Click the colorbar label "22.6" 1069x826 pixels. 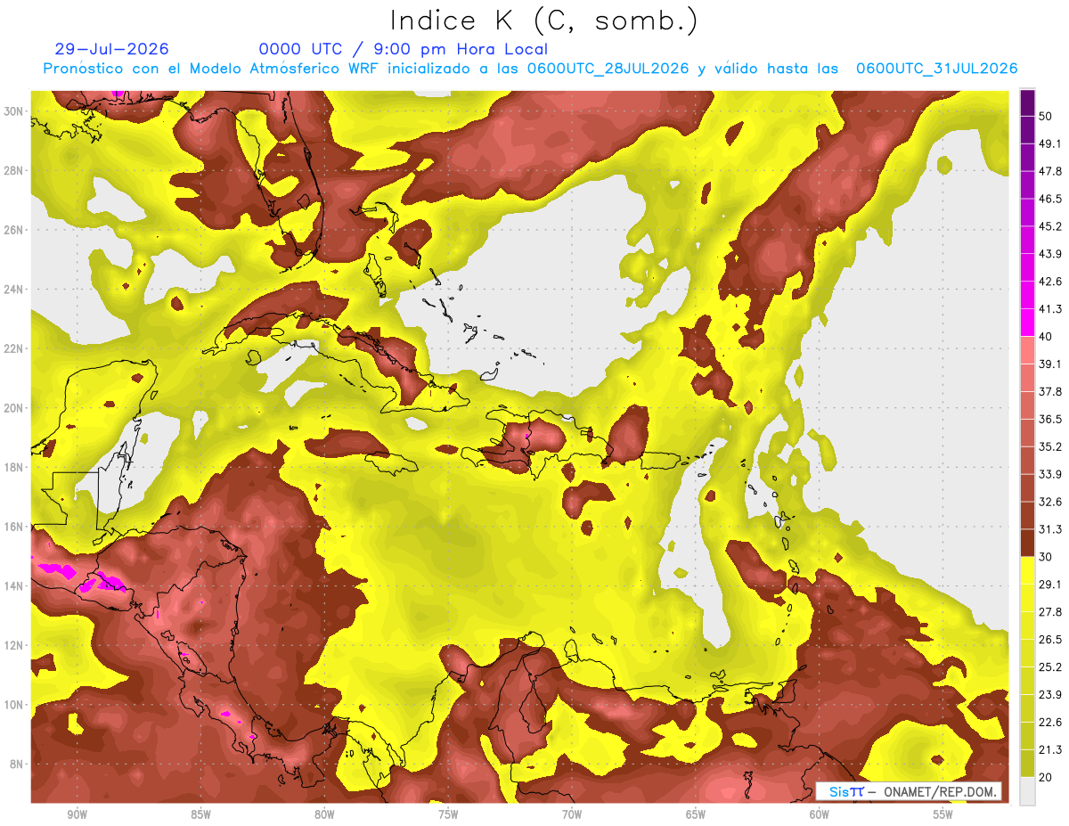coord(1049,723)
